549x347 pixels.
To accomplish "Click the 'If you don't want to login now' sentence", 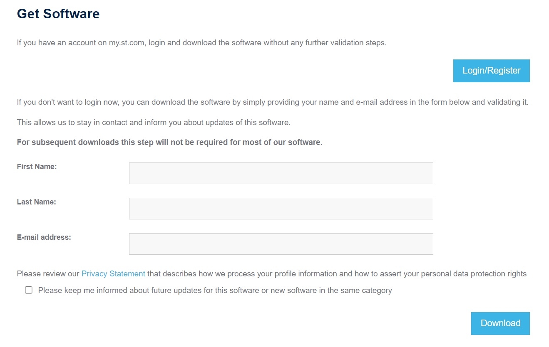I will [67, 102].
